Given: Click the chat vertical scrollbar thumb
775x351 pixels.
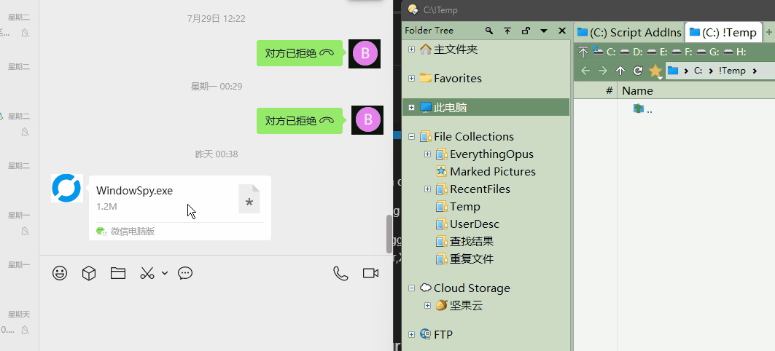Looking at the screenshot, I should pyautogui.click(x=389, y=234).
